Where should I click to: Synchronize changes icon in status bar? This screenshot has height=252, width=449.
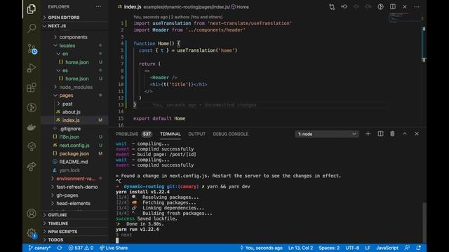click(59, 248)
